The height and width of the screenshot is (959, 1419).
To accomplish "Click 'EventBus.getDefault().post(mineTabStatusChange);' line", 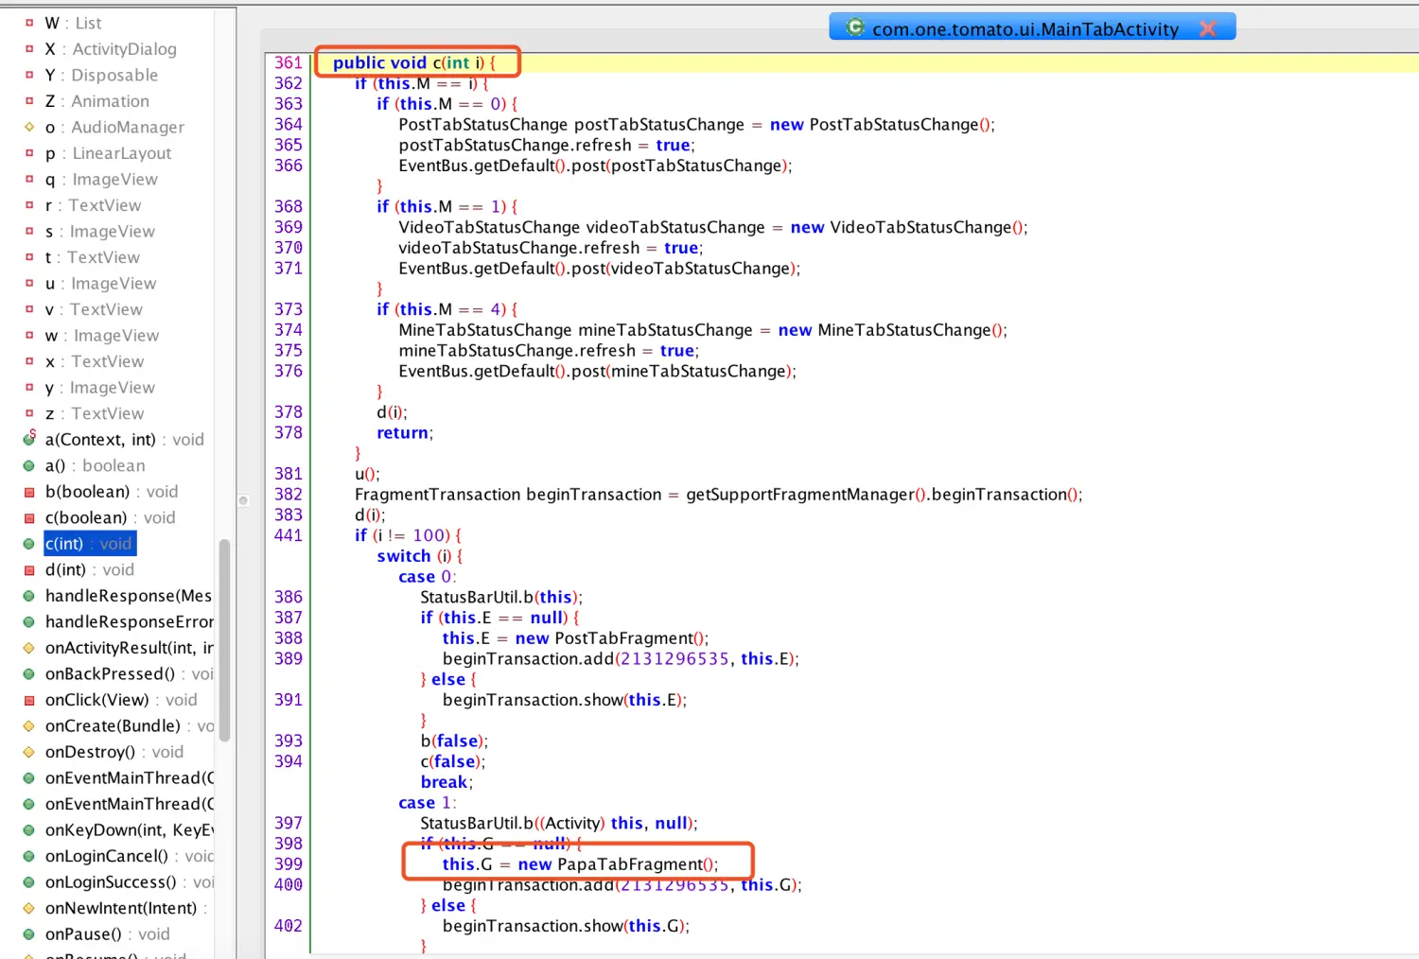I will tap(598, 371).
